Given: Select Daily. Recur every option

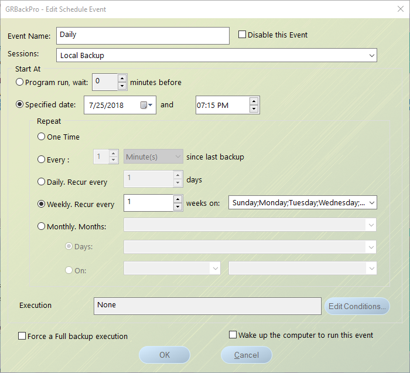Looking at the screenshot, I should click(42, 182).
